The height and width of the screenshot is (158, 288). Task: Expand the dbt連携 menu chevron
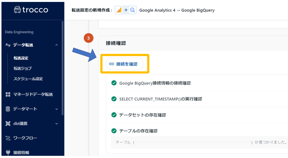tap(57, 123)
